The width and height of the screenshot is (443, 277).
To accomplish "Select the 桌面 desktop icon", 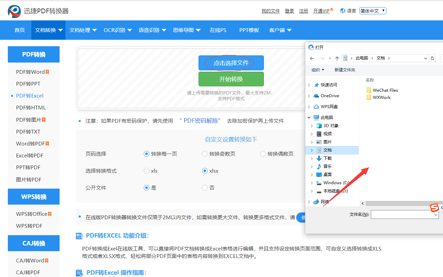I will [319, 175].
